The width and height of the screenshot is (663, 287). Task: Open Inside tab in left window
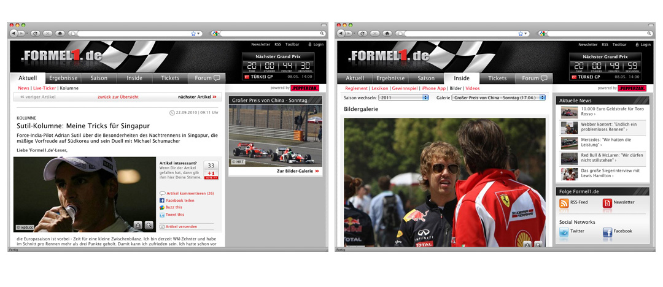pos(134,78)
